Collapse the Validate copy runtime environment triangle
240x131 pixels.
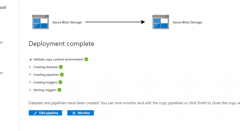coord(30,59)
